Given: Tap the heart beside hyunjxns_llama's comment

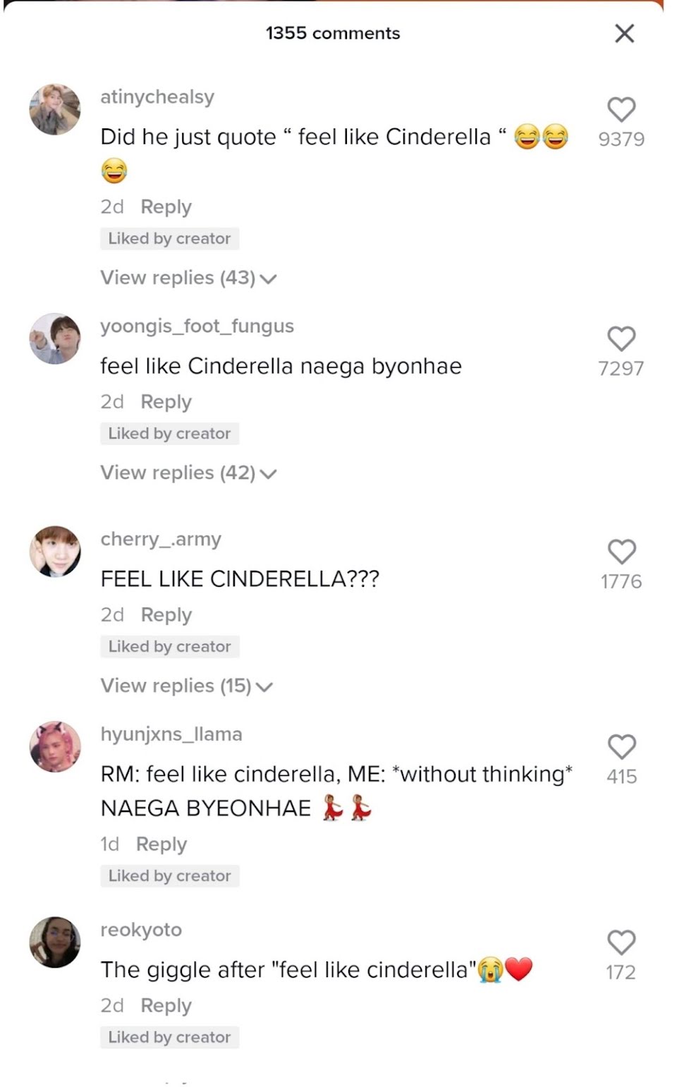Looking at the screenshot, I should pyautogui.click(x=621, y=746).
